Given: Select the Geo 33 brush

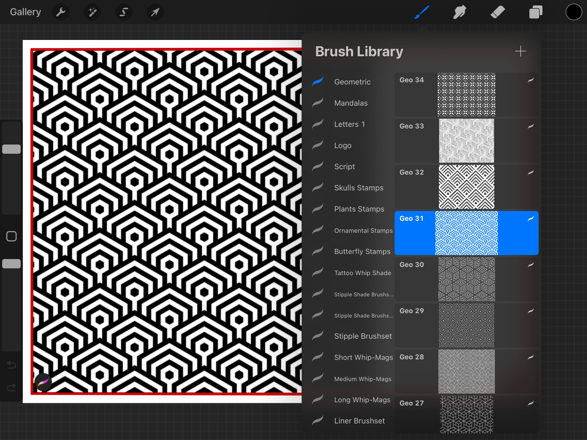Looking at the screenshot, I should tap(466, 140).
